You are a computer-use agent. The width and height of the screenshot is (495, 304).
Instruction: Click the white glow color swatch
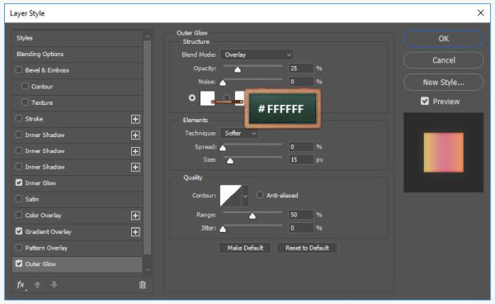tap(207, 98)
